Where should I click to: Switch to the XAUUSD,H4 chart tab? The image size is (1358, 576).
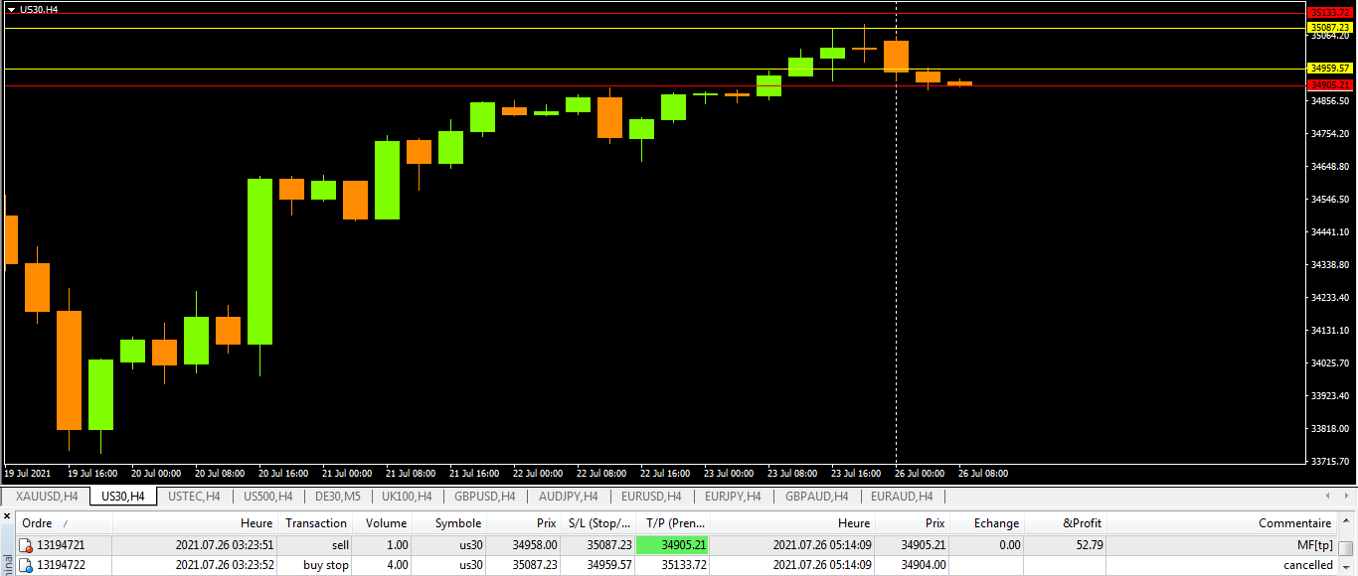tap(48, 496)
